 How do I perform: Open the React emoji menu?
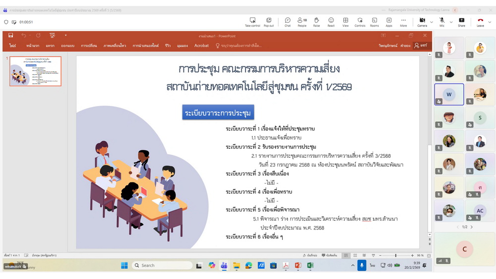(x=331, y=22)
